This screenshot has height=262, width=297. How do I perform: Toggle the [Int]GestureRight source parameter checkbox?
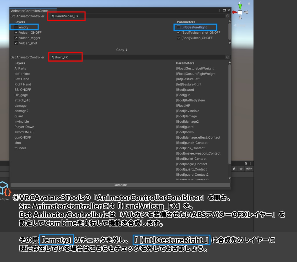click(178, 27)
